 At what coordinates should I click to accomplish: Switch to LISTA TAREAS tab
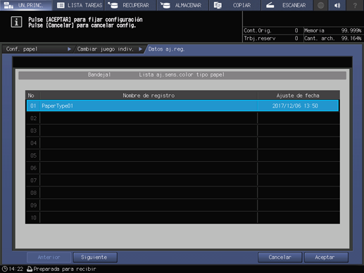click(79, 5)
